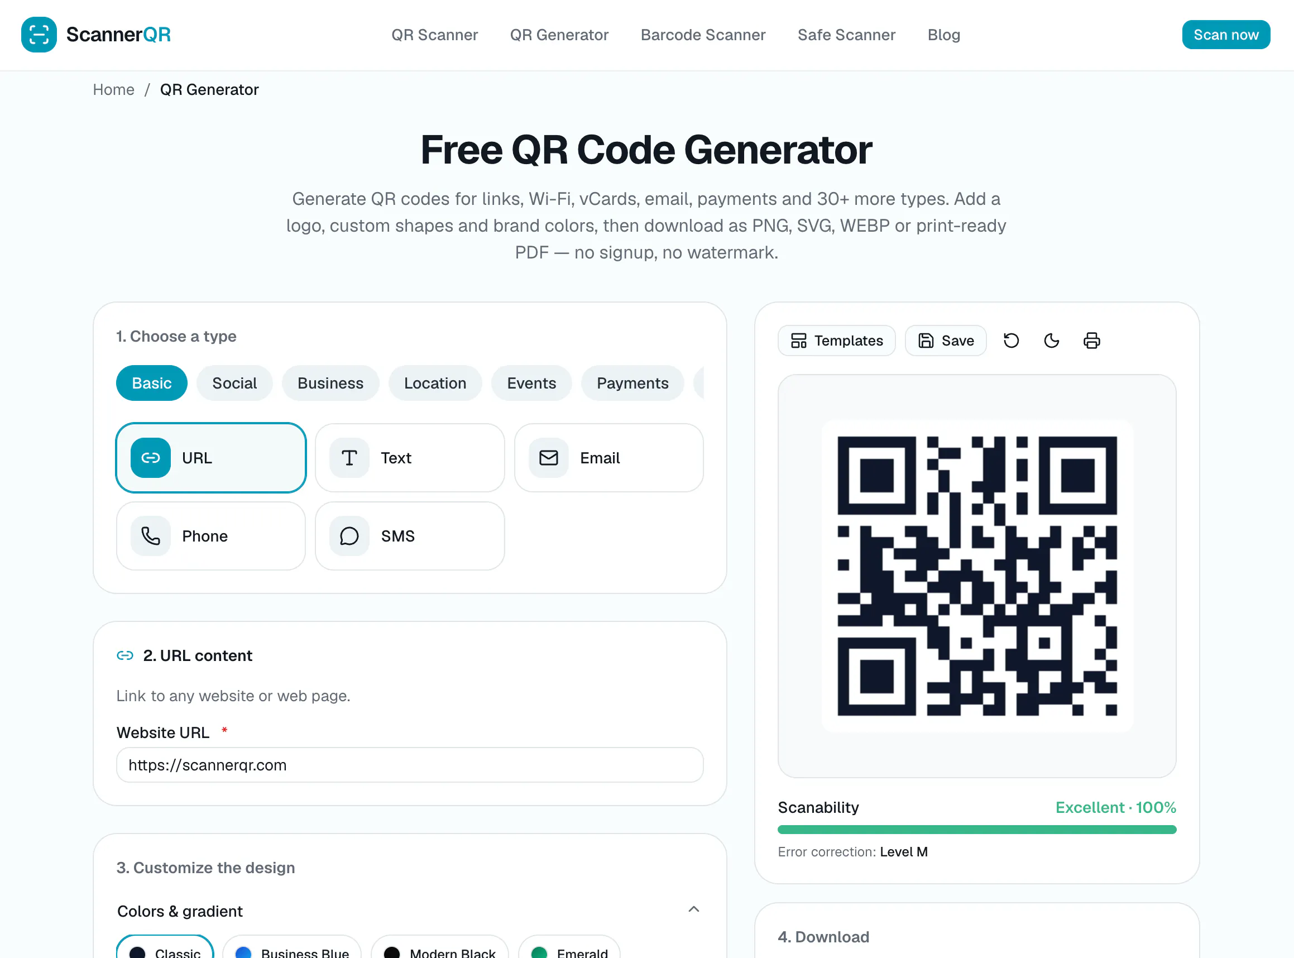Click the link icon inside URL card

(x=151, y=458)
